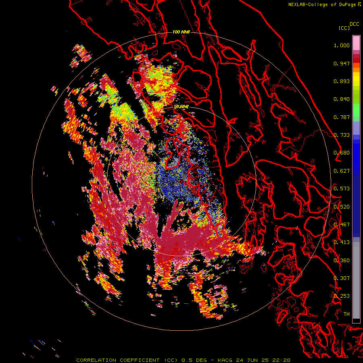Select the 0.307 color scale value
Viewport: 363px width, 363px height.
(x=342, y=278)
